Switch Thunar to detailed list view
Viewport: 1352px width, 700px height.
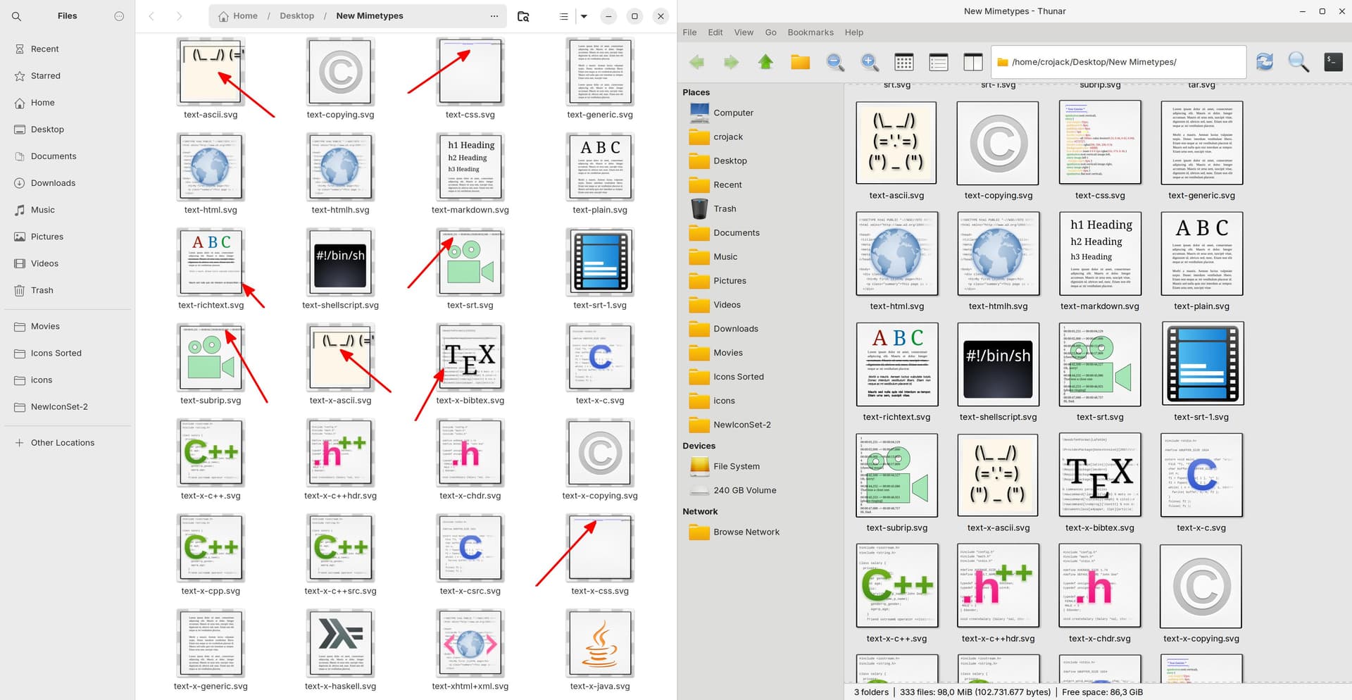click(x=939, y=62)
